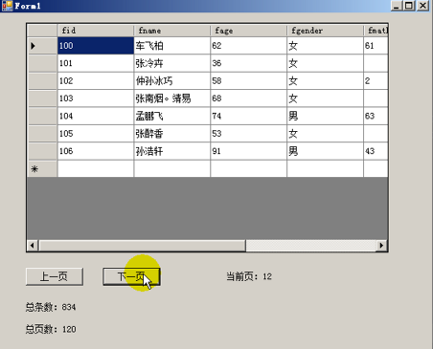
Task: Select the cell with fid 101
Action: pyautogui.click(x=96, y=63)
